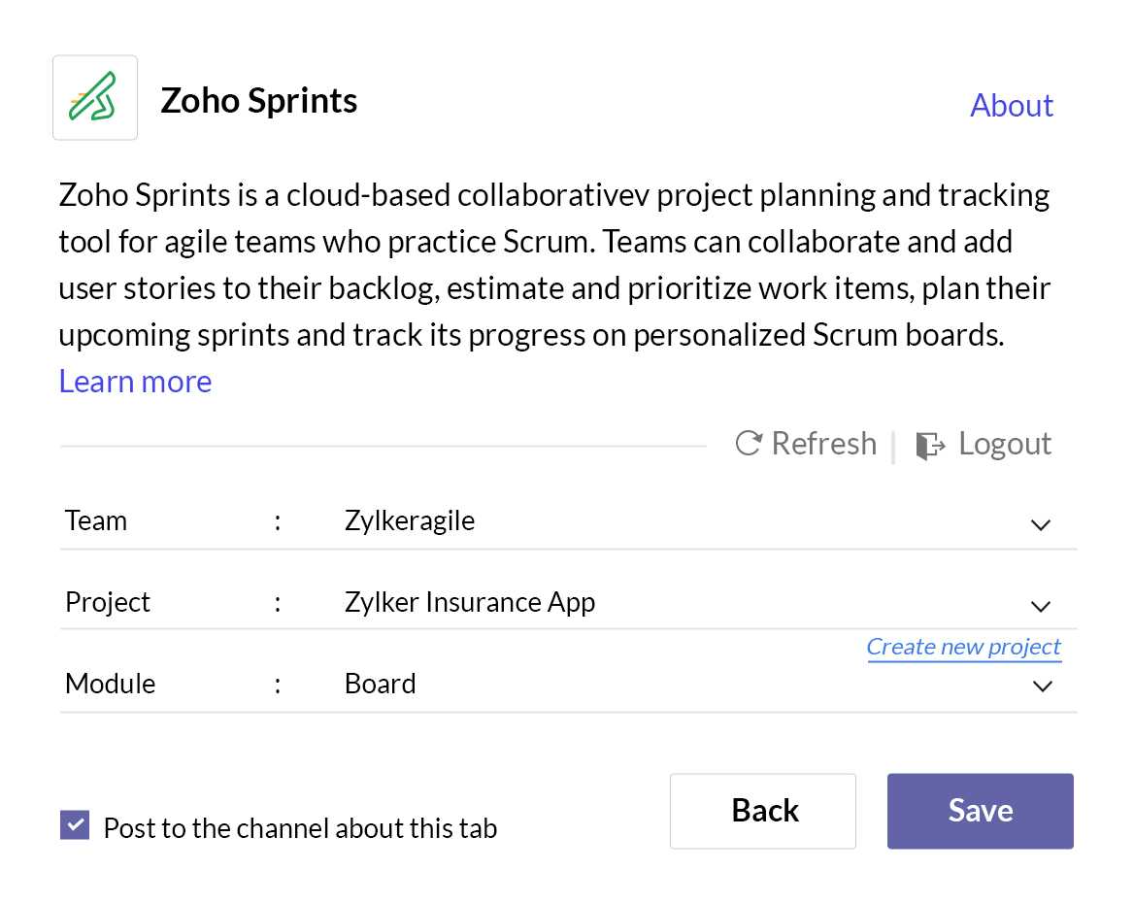
Task: Click the Zoho Sprints title text
Action: 259,101
